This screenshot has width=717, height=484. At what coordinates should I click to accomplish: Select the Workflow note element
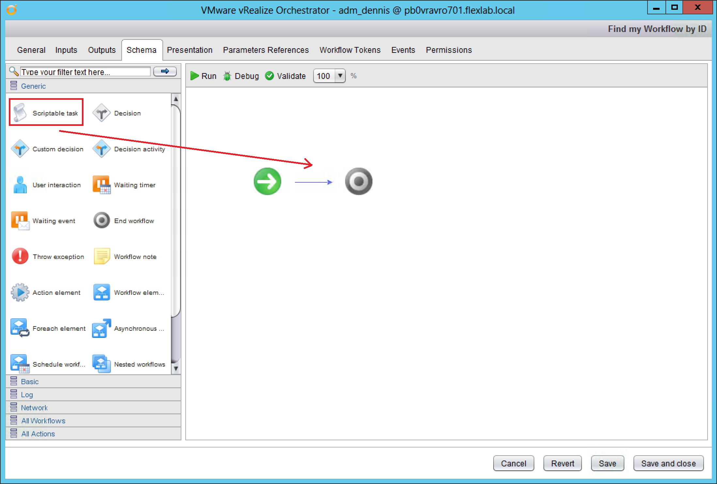[125, 257]
